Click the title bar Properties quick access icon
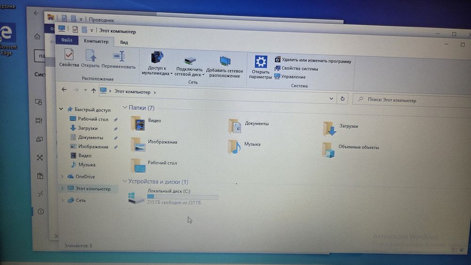This screenshot has width=471, height=265. pyautogui.click(x=75, y=29)
